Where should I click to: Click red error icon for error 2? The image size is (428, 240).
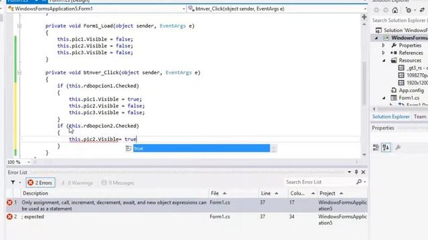(9, 217)
